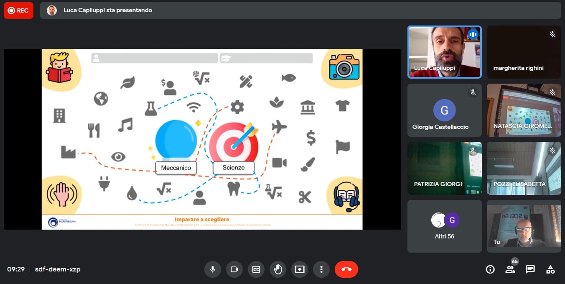Select Luca Capiluppi's video tile
This screenshot has width=565, height=284.
coord(444,52)
